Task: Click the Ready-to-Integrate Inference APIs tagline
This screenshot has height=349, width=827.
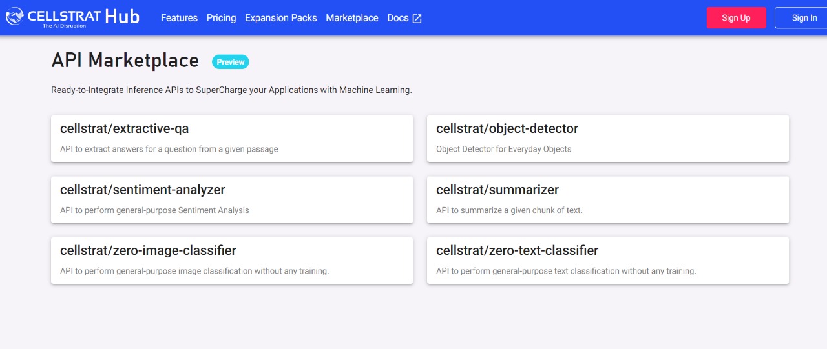Action: (x=231, y=90)
